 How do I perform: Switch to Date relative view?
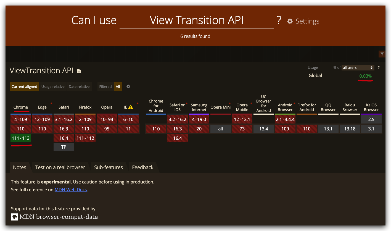click(79, 86)
